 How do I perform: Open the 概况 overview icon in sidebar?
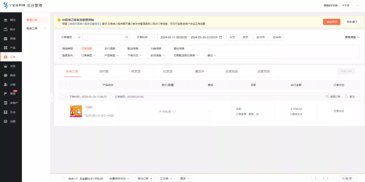[x=6, y=20]
